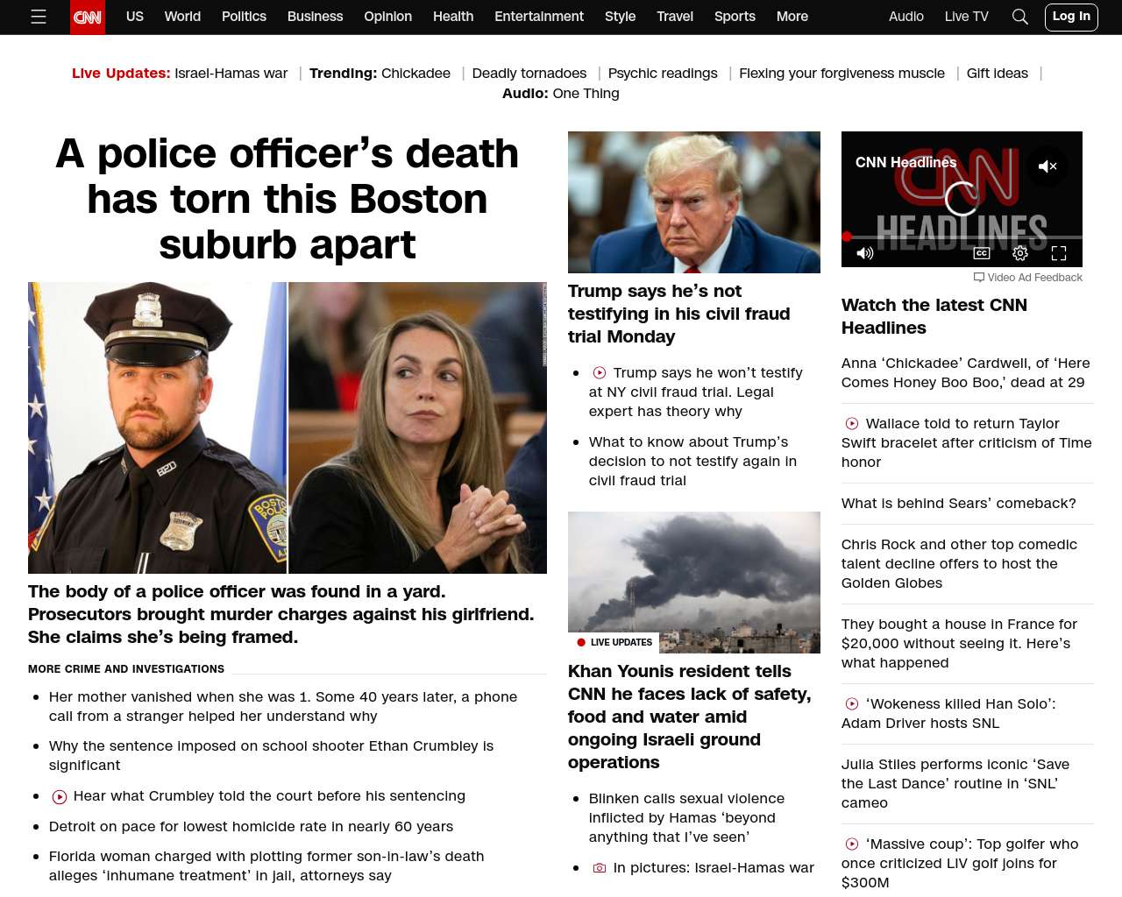Open Khan Younis resident headline
Viewport: 1122px width, 897px height.
pyautogui.click(x=690, y=717)
